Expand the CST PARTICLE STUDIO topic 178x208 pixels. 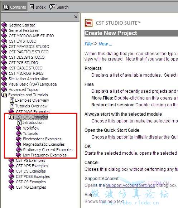point(29,52)
